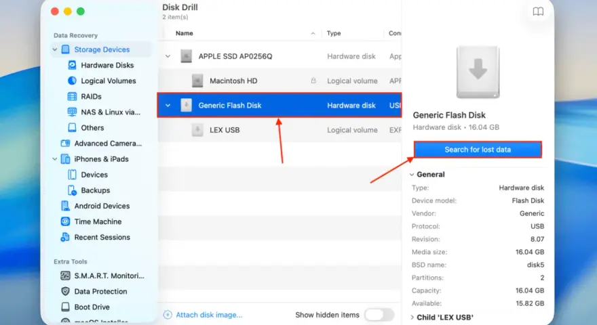Click the Macintosh HD lock icon
The width and height of the screenshot is (597, 325).
tap(313, 81)
